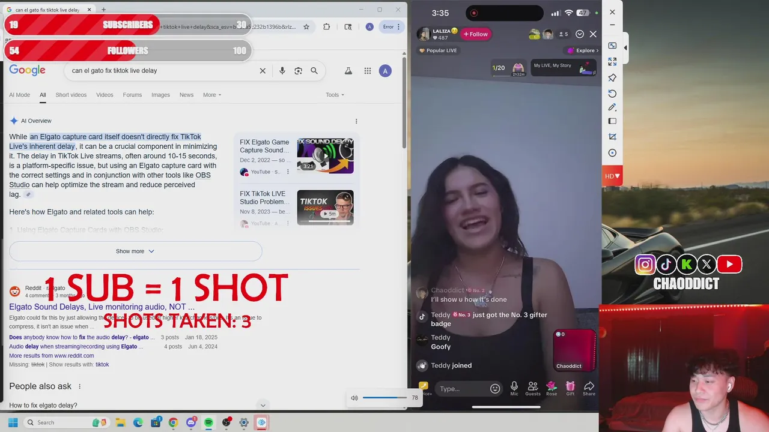
Task: Click the Popular LIVE badge
Action: [x=438, y=50]
